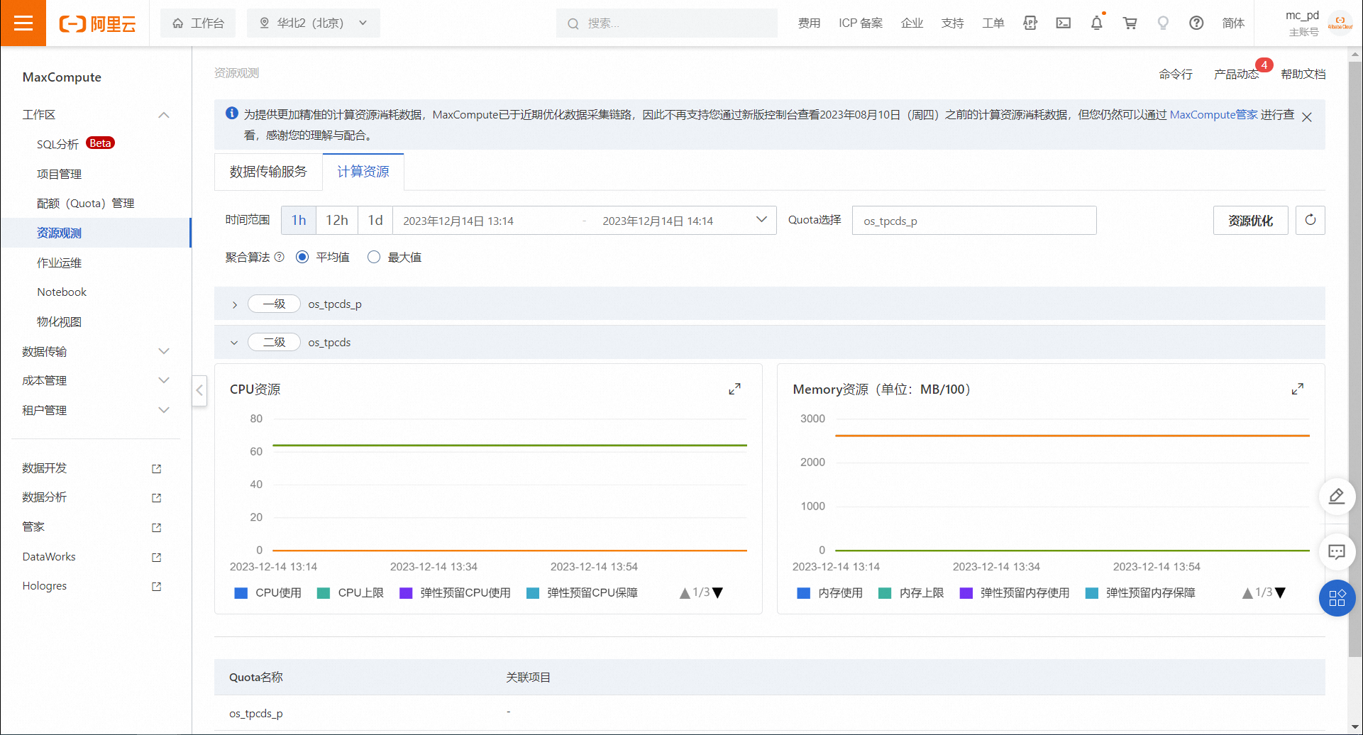Screen dimensions: 1363x735
Task: Toggle 弹性预留内存使用 legend series
Action: pyautogui.click(x=1015, y=593)
